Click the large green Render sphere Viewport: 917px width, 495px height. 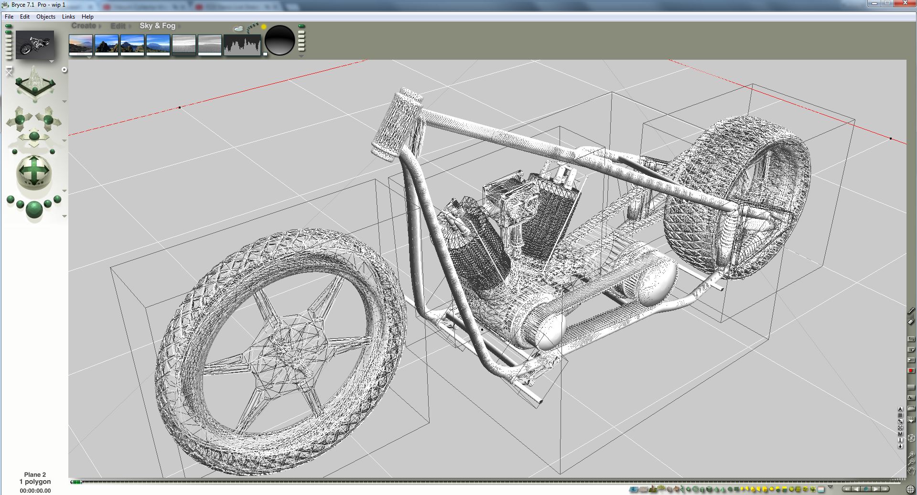tap(34, 209)
